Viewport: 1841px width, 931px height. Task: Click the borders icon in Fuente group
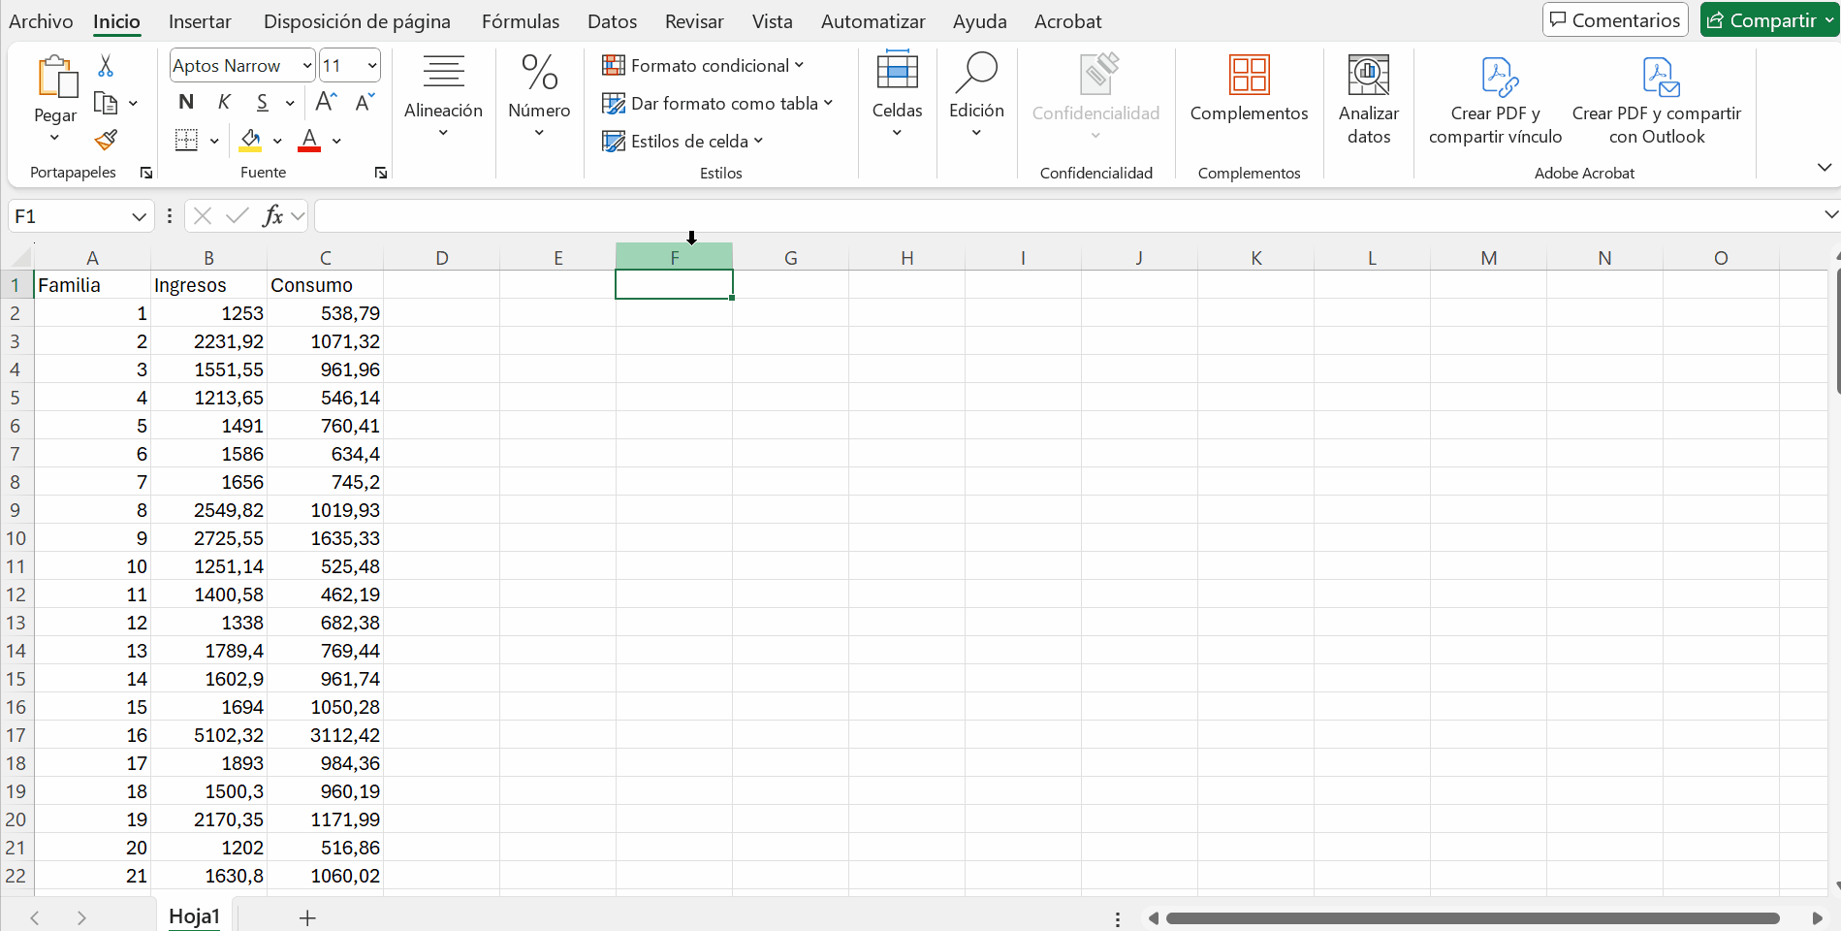(x=186, y=141)
